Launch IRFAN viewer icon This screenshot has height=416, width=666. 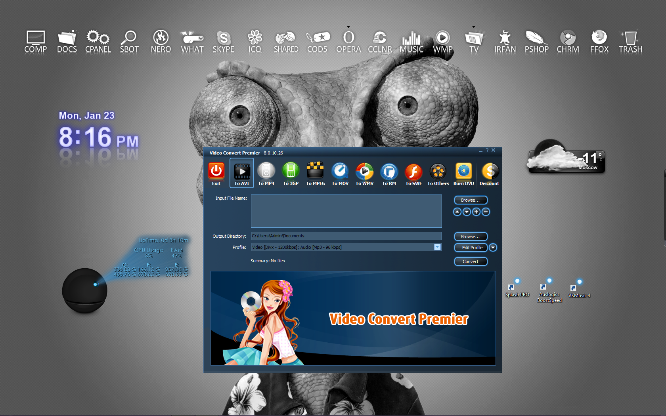click(505, 42)
